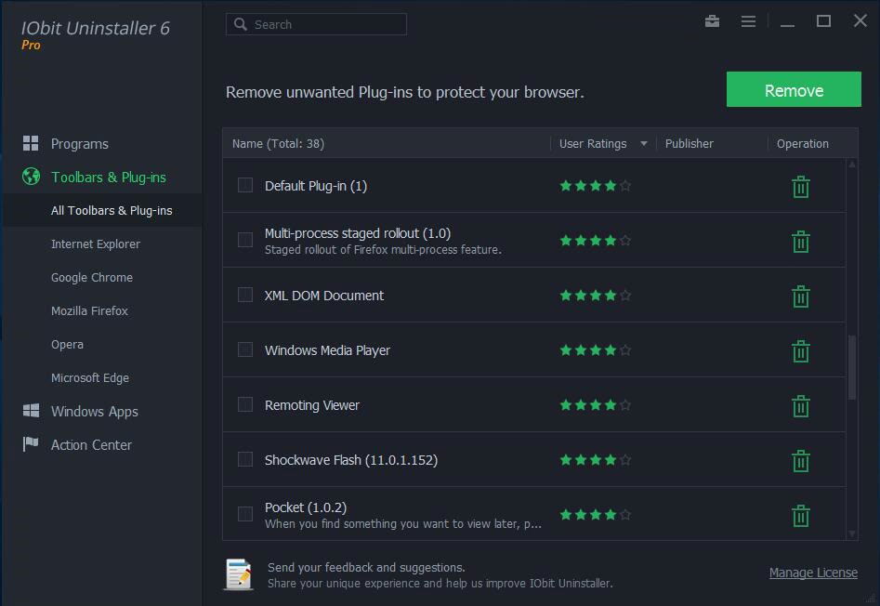
Task: Open the toolbox icon in title bar
Action: [x=713, y=21]
